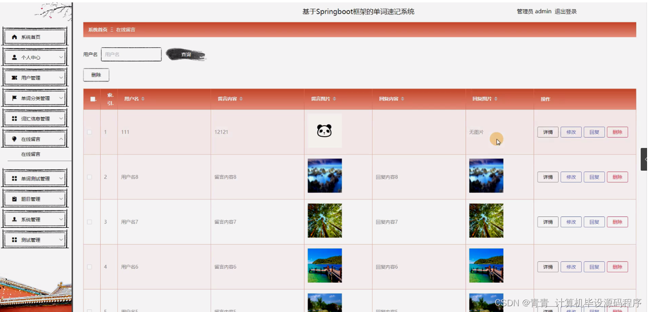
Task: Click the person icon beside 个人中心
Action: [14, 57]
